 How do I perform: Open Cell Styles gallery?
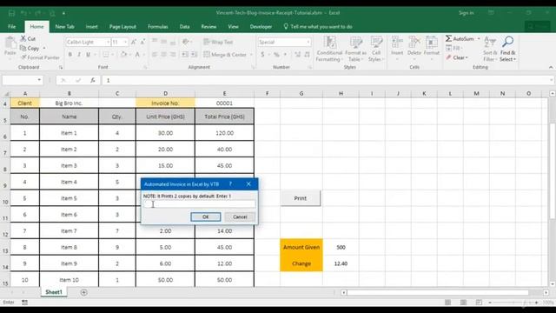pos(376,49)
